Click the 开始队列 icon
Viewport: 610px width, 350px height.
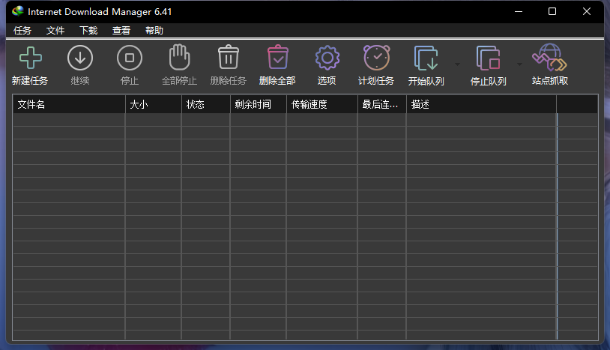(426, 58)
